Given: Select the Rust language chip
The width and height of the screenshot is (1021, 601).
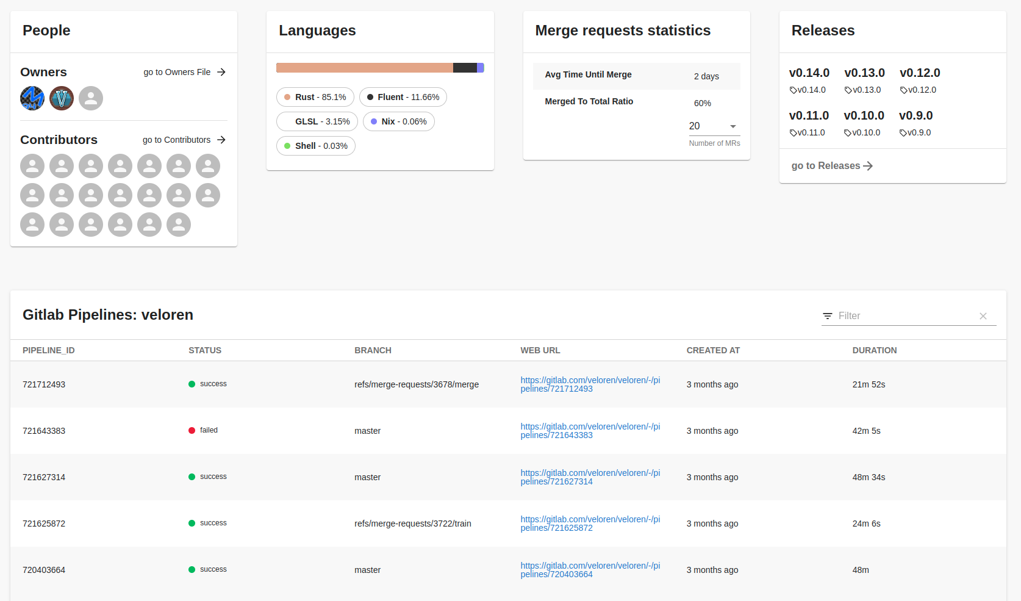Looking at the screenshot, I should (x=315, y=96).
